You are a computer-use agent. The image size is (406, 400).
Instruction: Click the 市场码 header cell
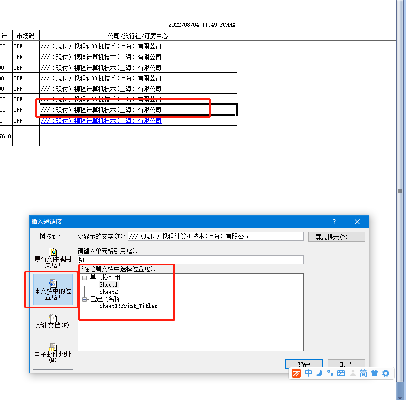(26, 36)
